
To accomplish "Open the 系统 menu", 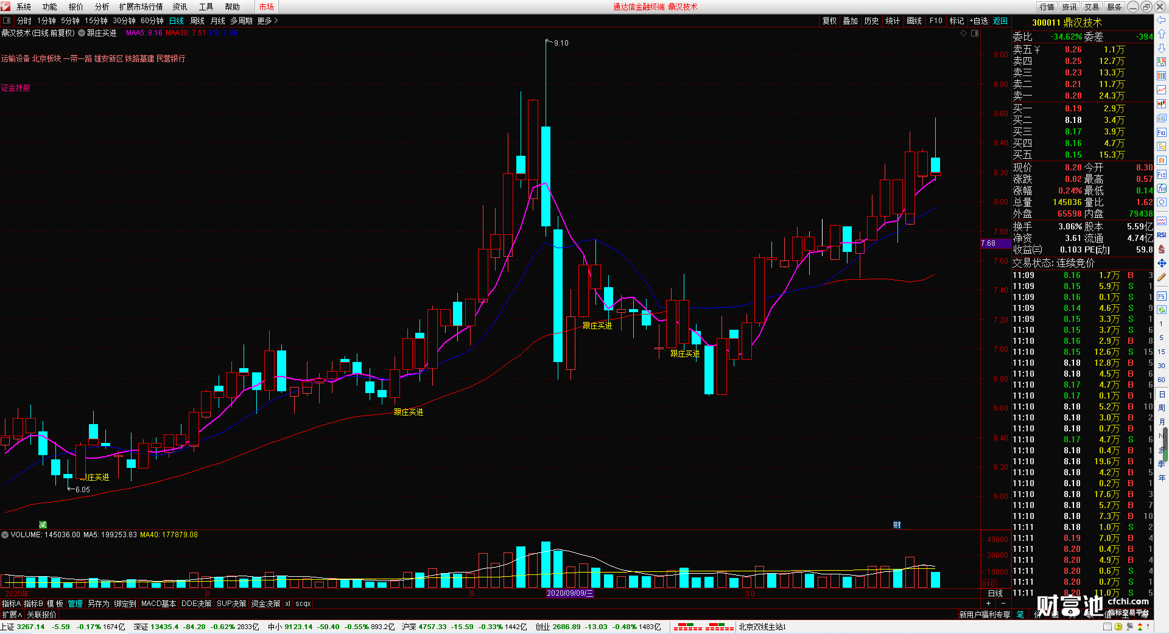I will tap(23, 7).
